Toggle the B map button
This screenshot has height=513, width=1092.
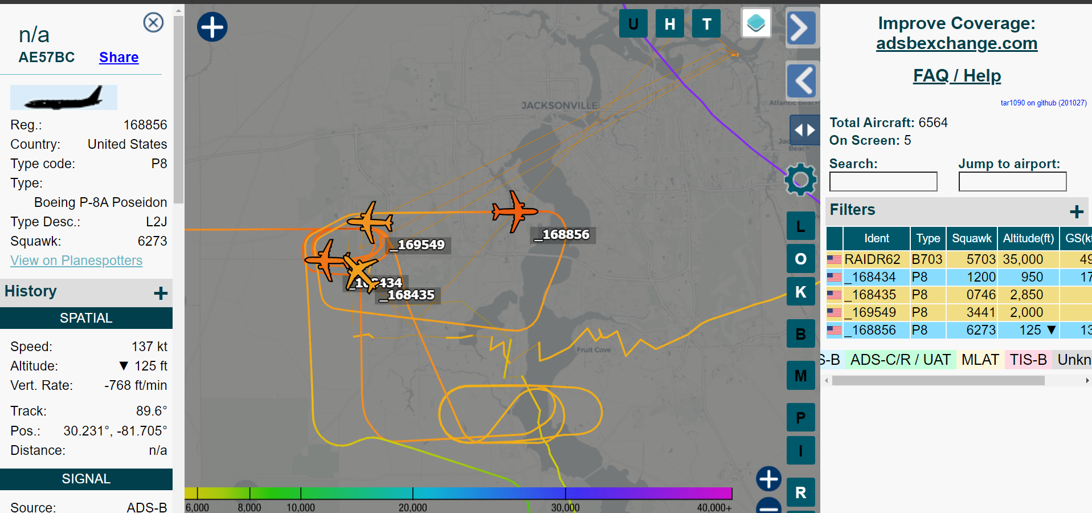click(x=800, y=333)
